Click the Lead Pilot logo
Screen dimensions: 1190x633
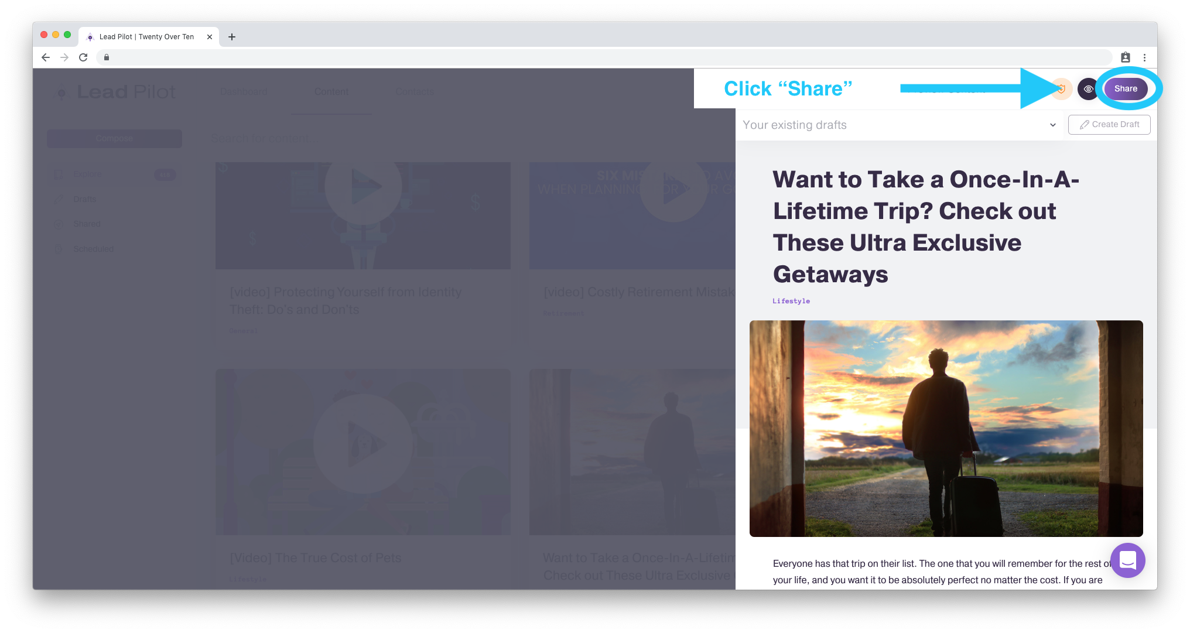(114, 92)
